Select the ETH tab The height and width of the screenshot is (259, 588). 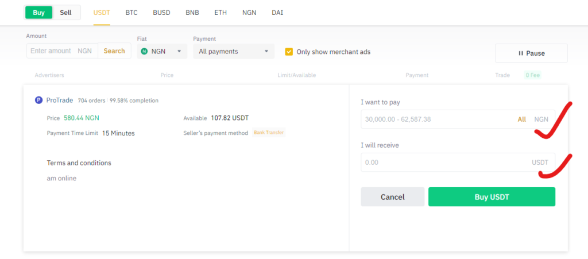(220, 13)
